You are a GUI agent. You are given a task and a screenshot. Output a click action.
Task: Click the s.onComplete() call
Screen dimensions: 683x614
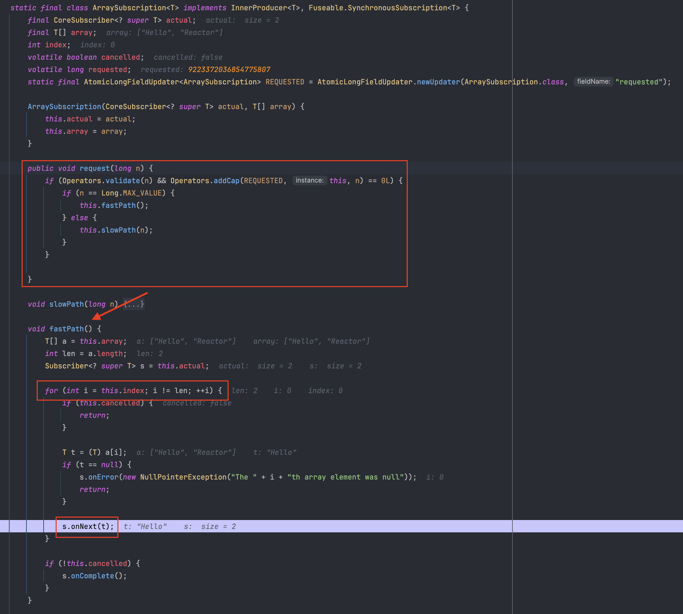click(92, 576)
